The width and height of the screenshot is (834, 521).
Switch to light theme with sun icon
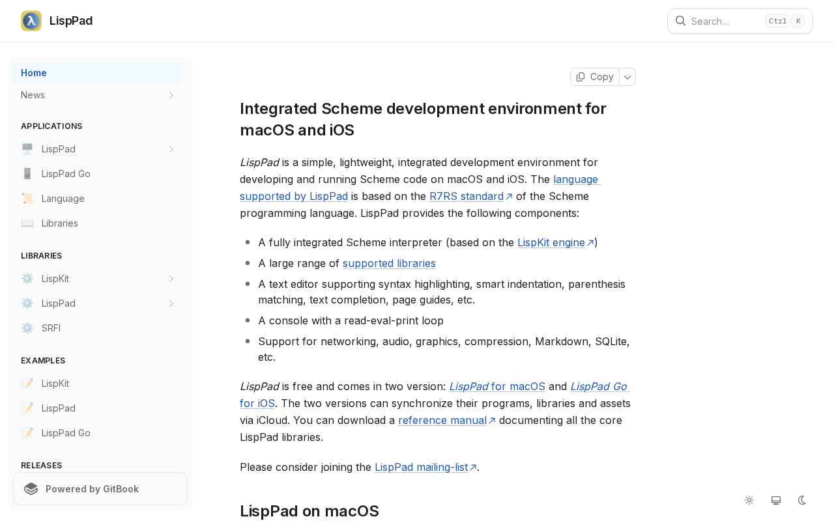click(x=749, y=500)
